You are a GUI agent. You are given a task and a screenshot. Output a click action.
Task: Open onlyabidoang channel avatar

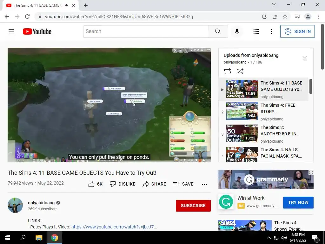(x=15, y=205)
